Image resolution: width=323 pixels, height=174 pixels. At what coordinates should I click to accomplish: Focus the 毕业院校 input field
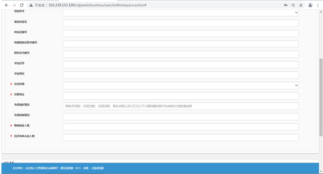[180, 75]
